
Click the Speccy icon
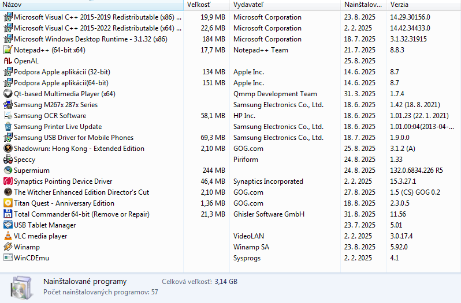[x=8, y=160]
